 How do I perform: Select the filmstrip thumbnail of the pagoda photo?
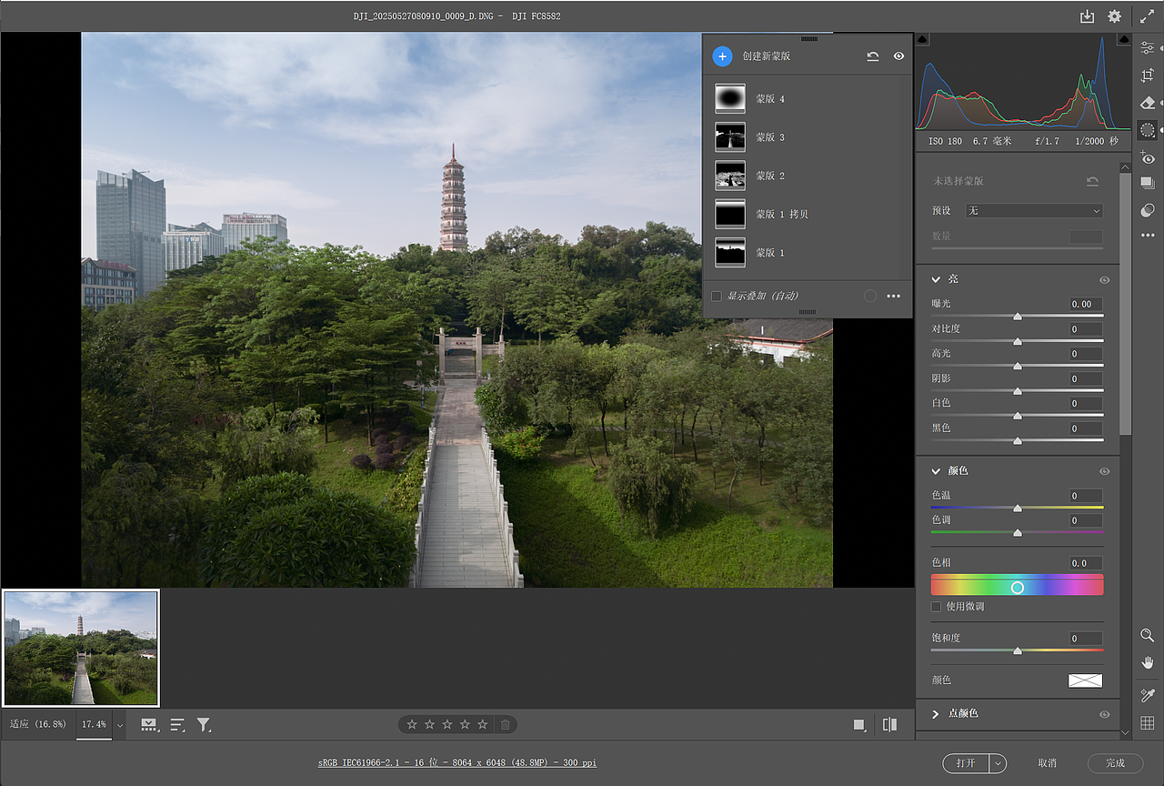tap(81, 648)
